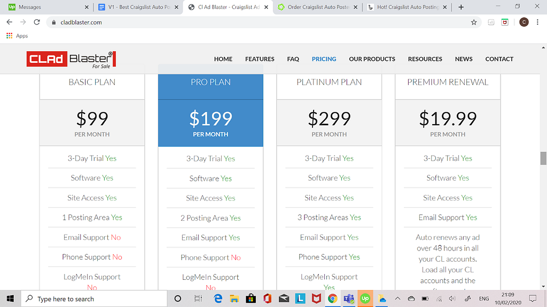The height and width of the screenshot is (307, 547).
Task: Click the $19.99 price
Action: click(x=448, y=119)
